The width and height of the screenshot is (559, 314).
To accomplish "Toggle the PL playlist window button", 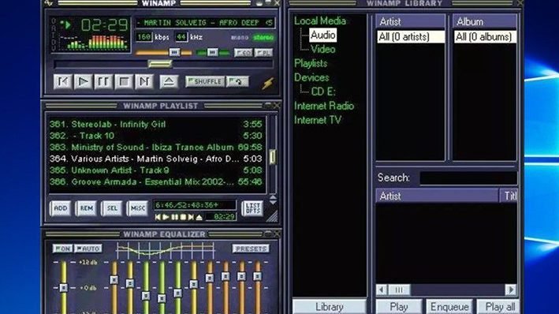I will [x=264, y=53].
